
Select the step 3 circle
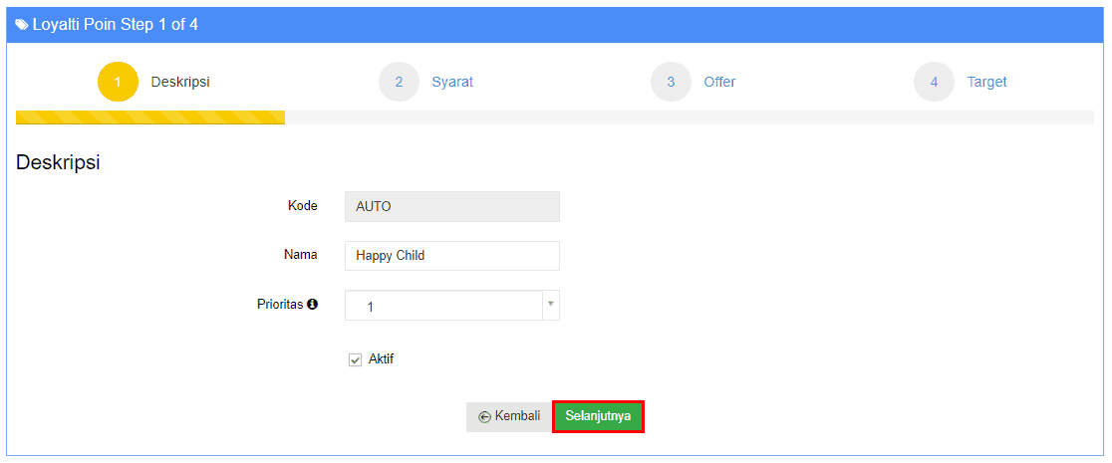point(671,82)
